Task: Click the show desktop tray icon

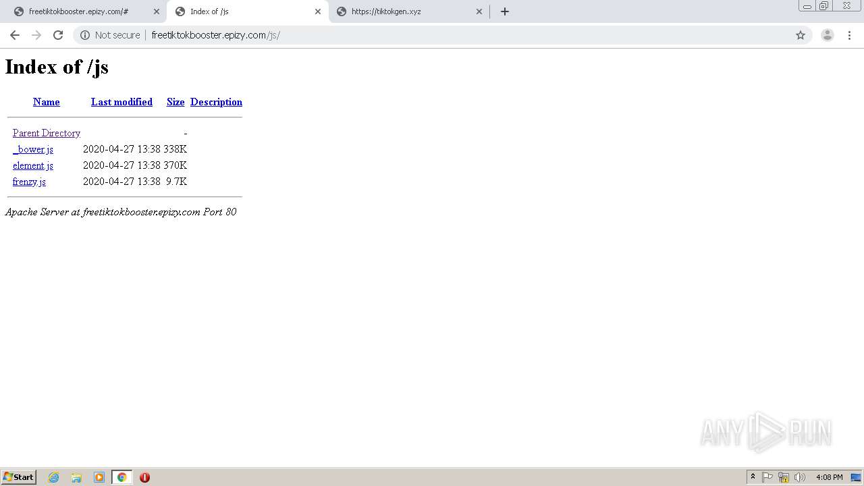Action: pyautogui.click(x=856, y=477)
